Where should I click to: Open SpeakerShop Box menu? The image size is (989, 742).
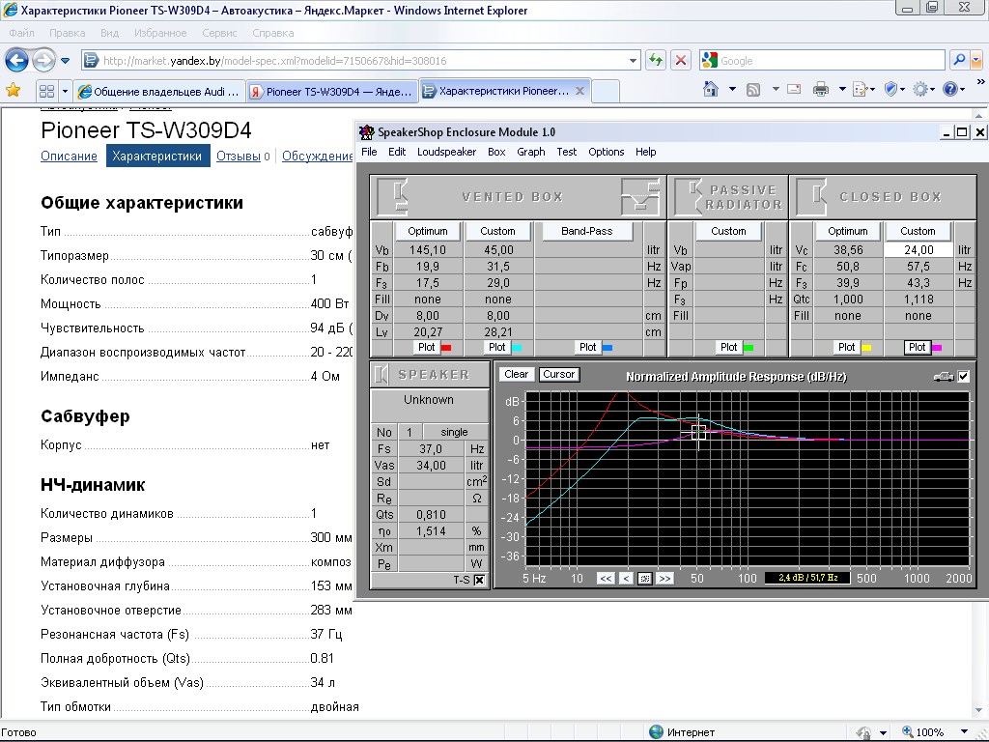tap(496, 152)
